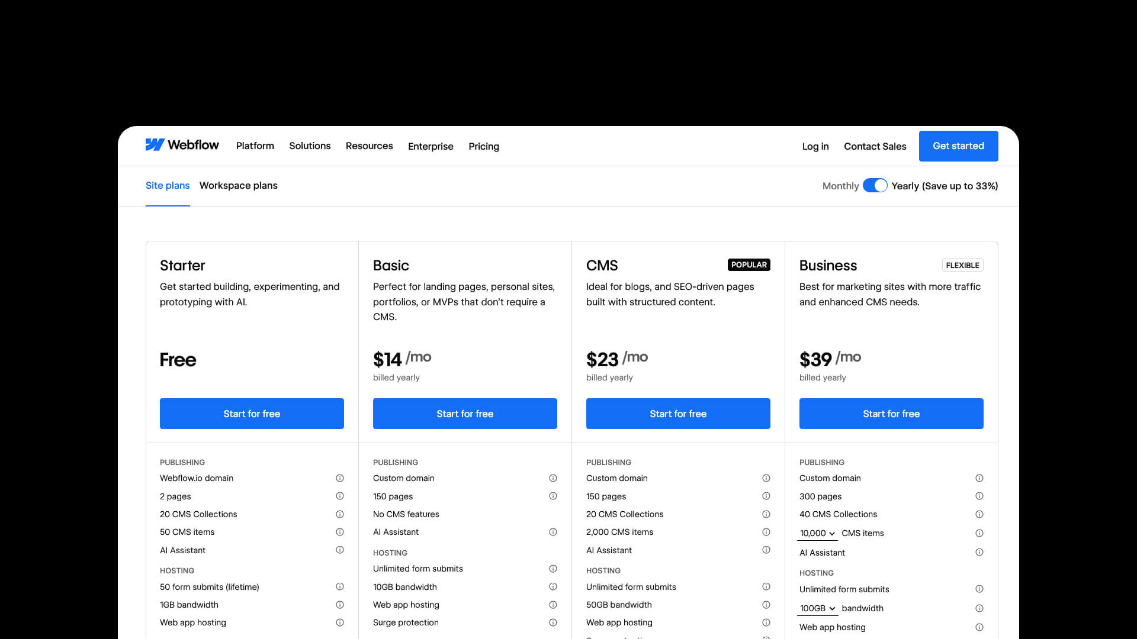1137x639 pixels.
Task: Open the Platform navigation menu
Action: click(255, 146)
